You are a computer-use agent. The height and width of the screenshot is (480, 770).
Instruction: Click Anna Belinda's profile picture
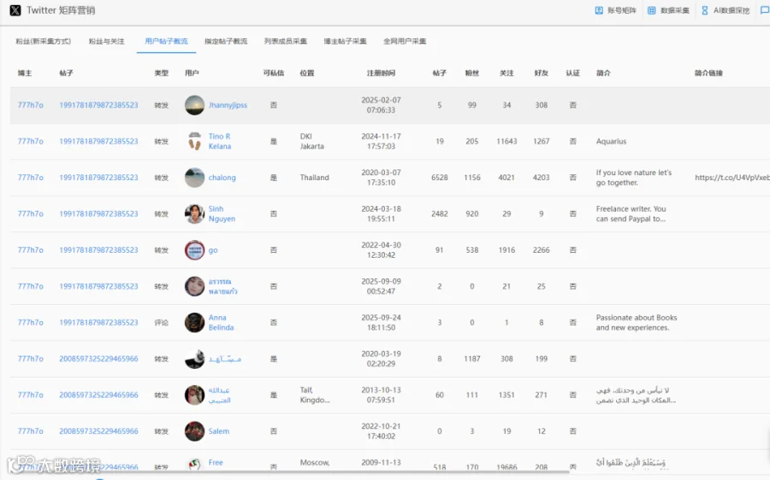(x=194, y=323)
